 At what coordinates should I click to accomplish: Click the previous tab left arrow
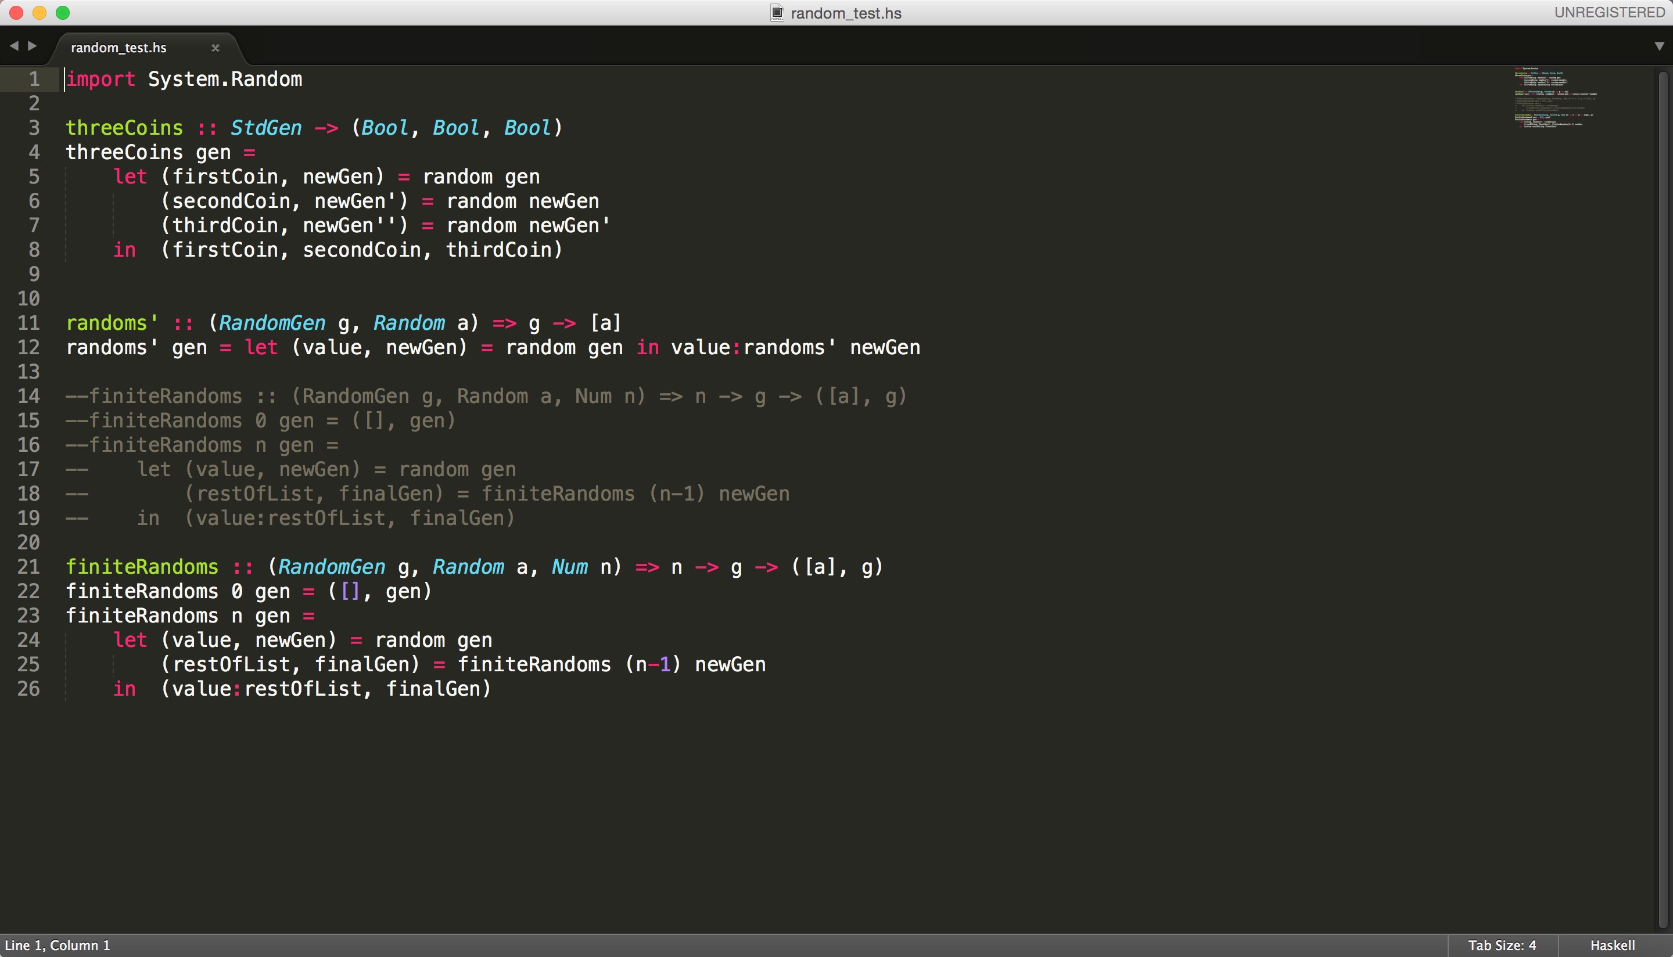14,46
